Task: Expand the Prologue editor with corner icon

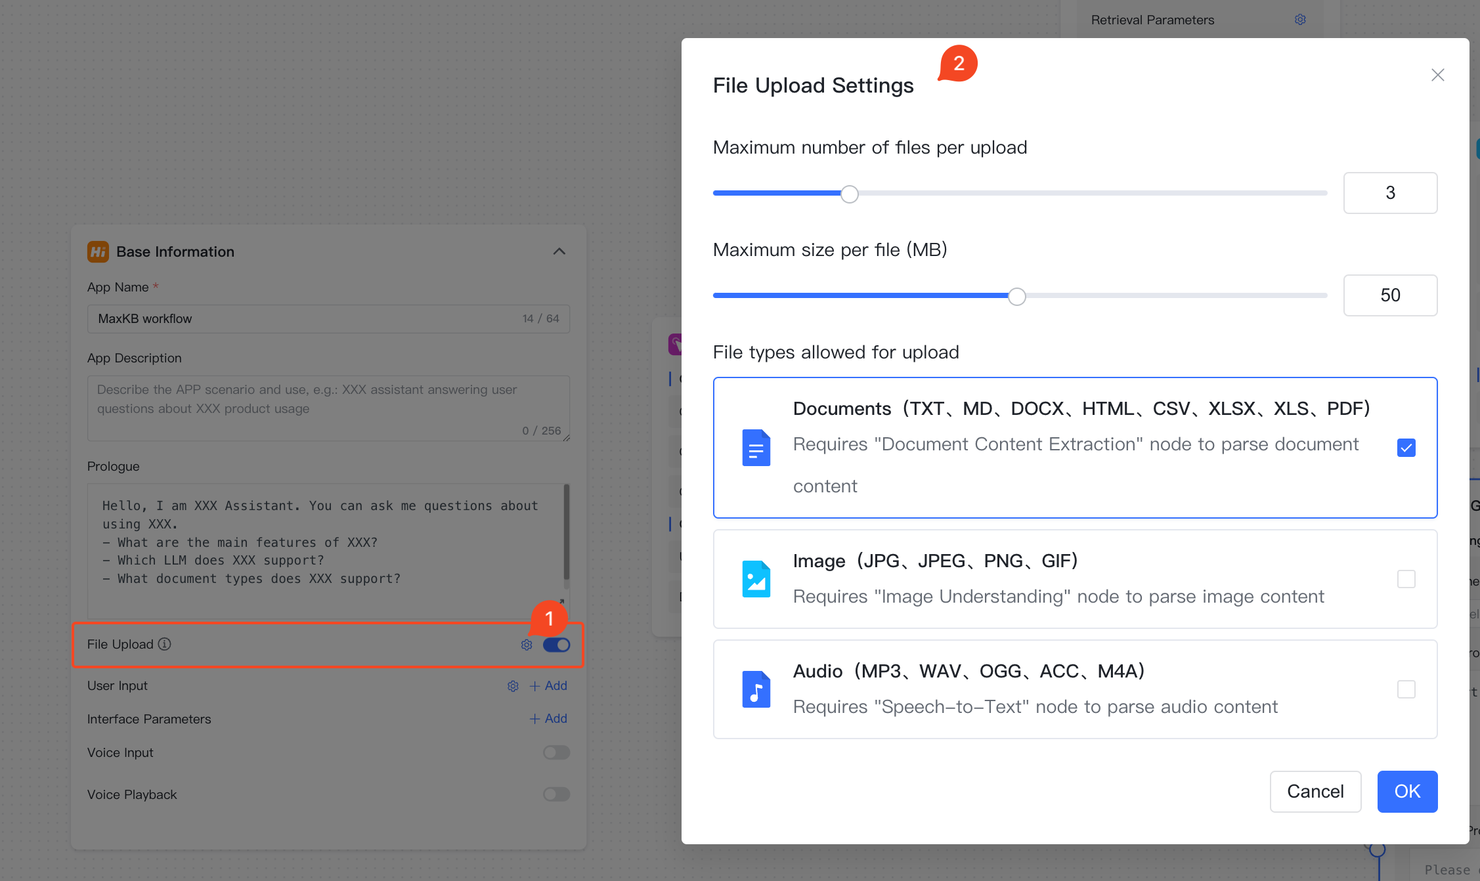Action: (561, 601)
